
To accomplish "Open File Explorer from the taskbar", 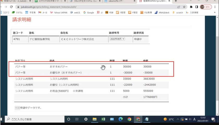I will coord(95,119).
